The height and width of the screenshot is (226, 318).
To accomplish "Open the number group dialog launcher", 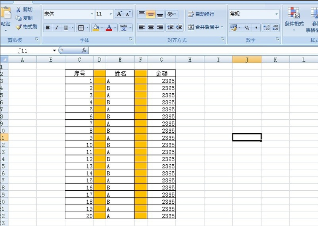I will click(x=278, y=39).
